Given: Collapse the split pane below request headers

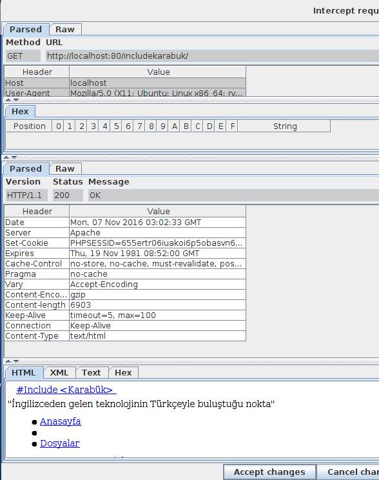Looking at the screenshot, I should click(x=8, y=100).
